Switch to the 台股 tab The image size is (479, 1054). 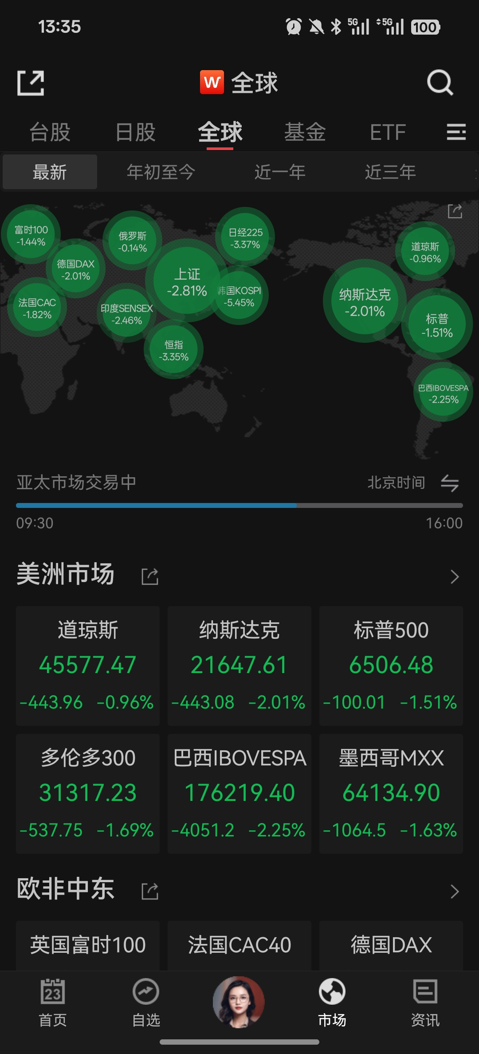coord(50,132)
